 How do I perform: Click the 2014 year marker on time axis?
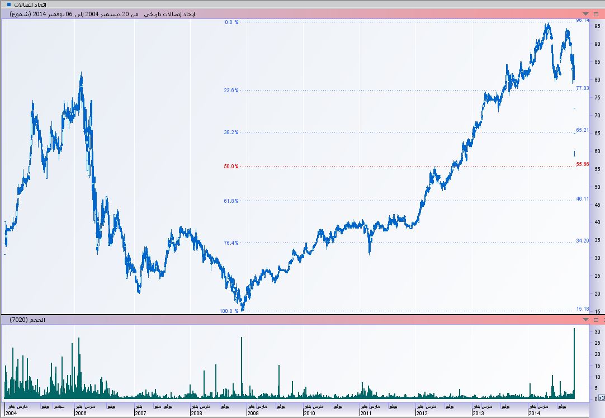point(534,412)
